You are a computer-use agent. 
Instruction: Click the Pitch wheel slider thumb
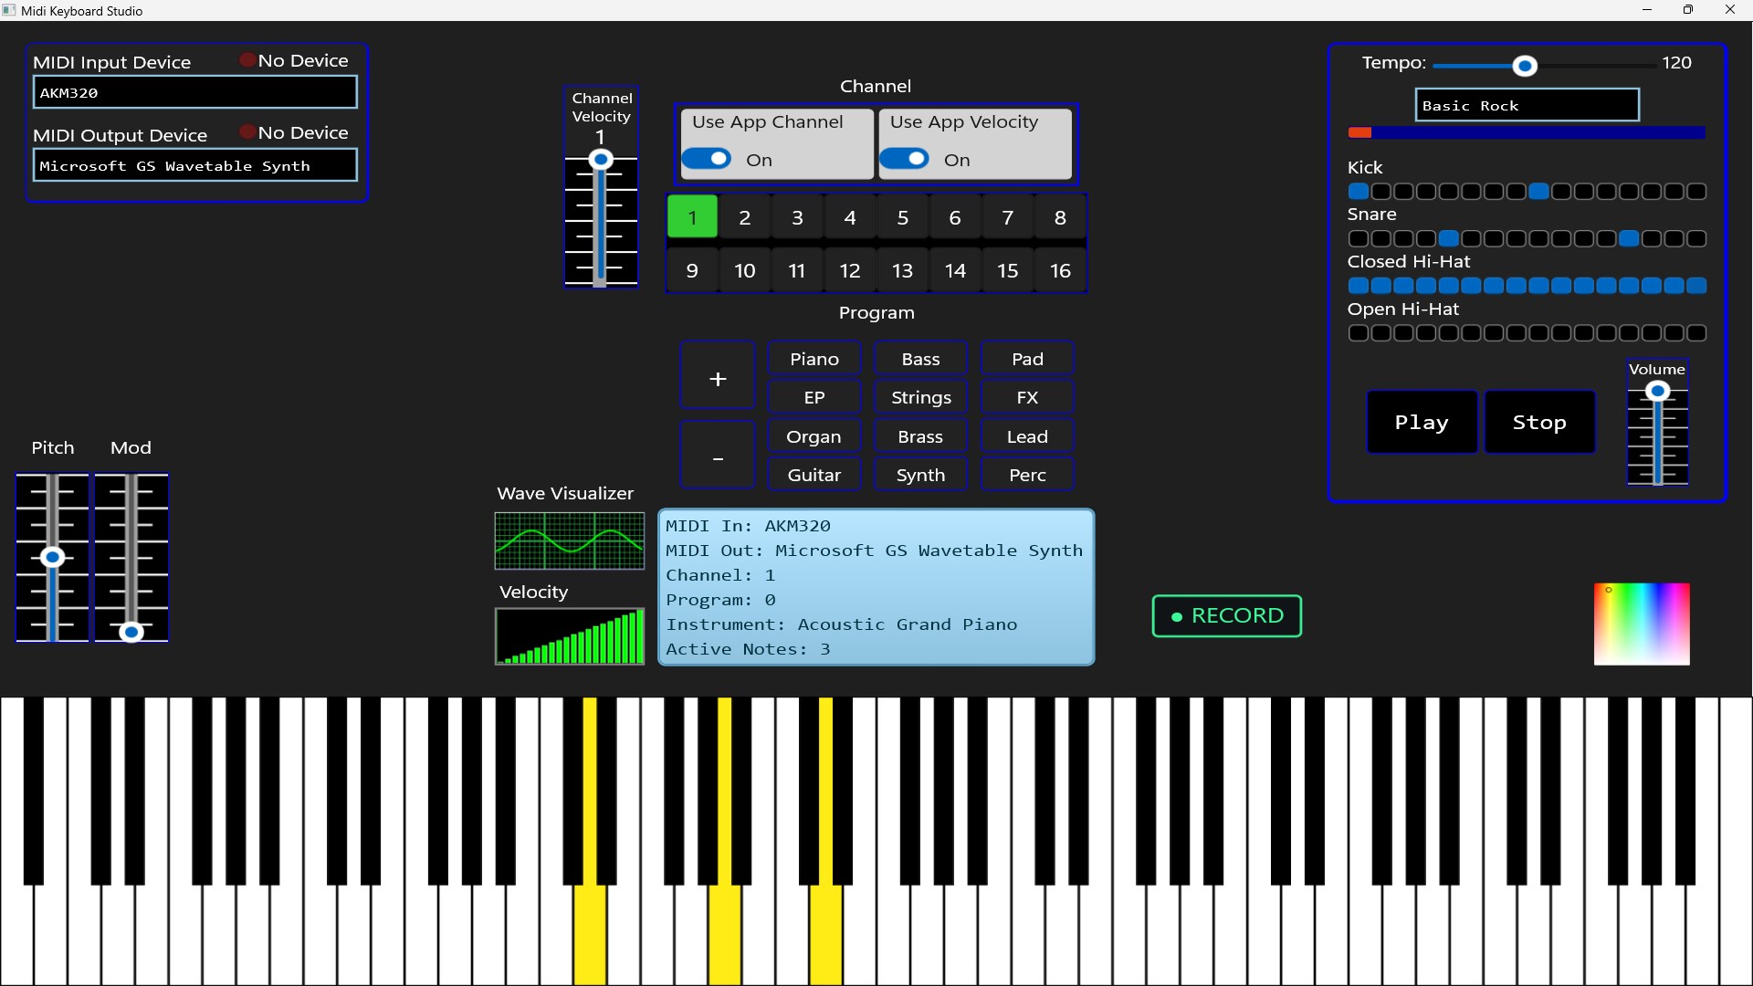53,558
